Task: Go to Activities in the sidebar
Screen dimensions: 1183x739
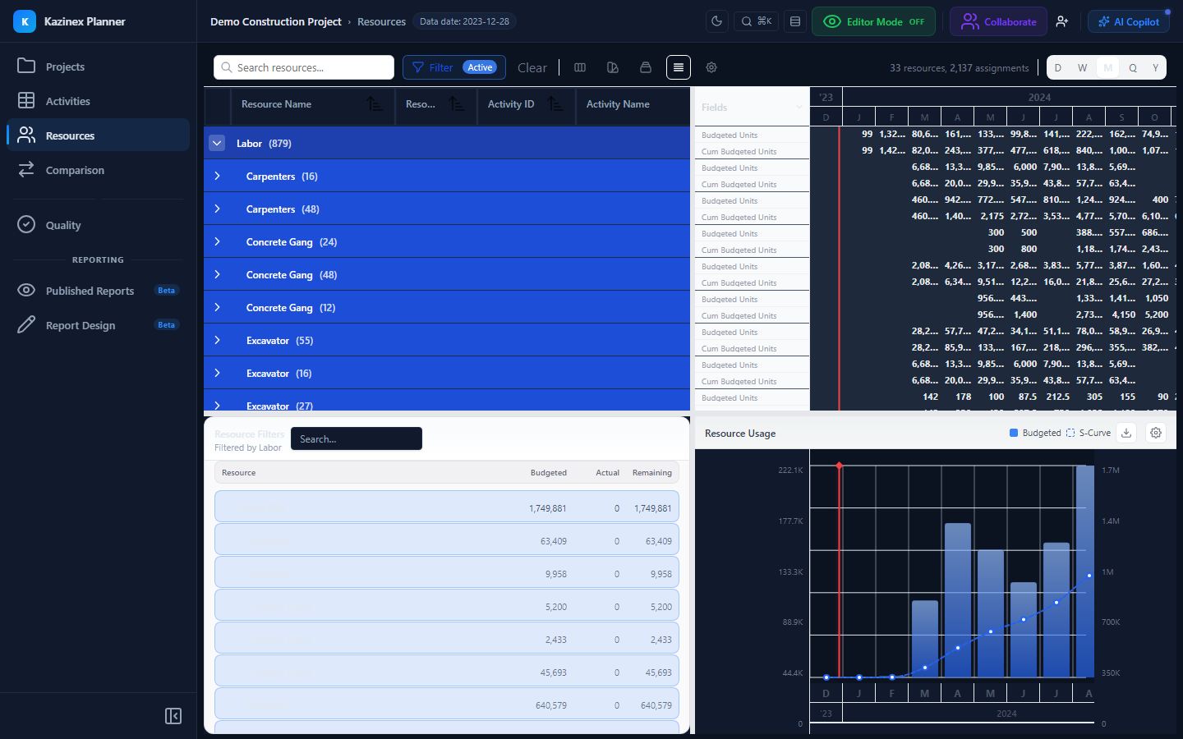Action: point(98,101)
